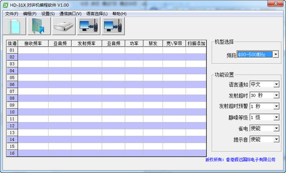
Task: Click the 扫描添加 column header
Action: pyautogui.click(x=196, y=43)
